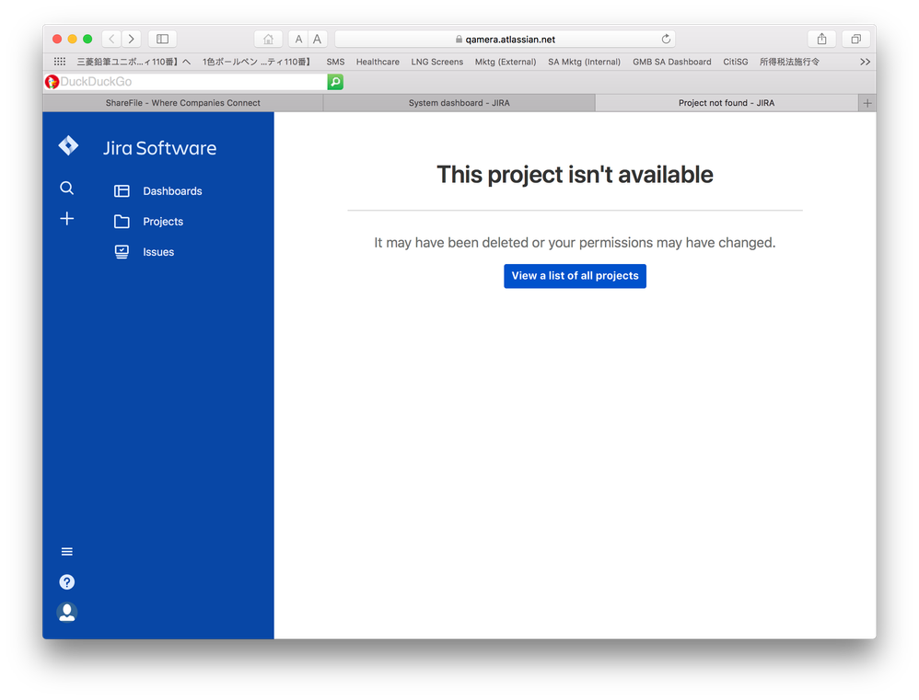Open the bookmarks grid icon

[x=60, y=62]
